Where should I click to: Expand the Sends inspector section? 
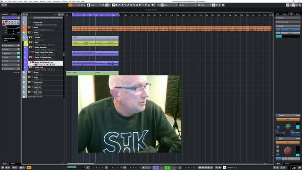pos(11,61)
